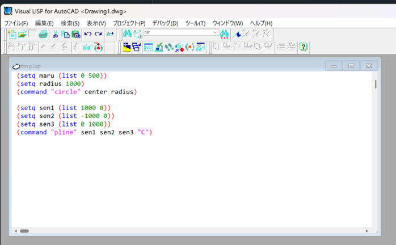
Task: Open the Help question mark icon
Action: point(304,48)
